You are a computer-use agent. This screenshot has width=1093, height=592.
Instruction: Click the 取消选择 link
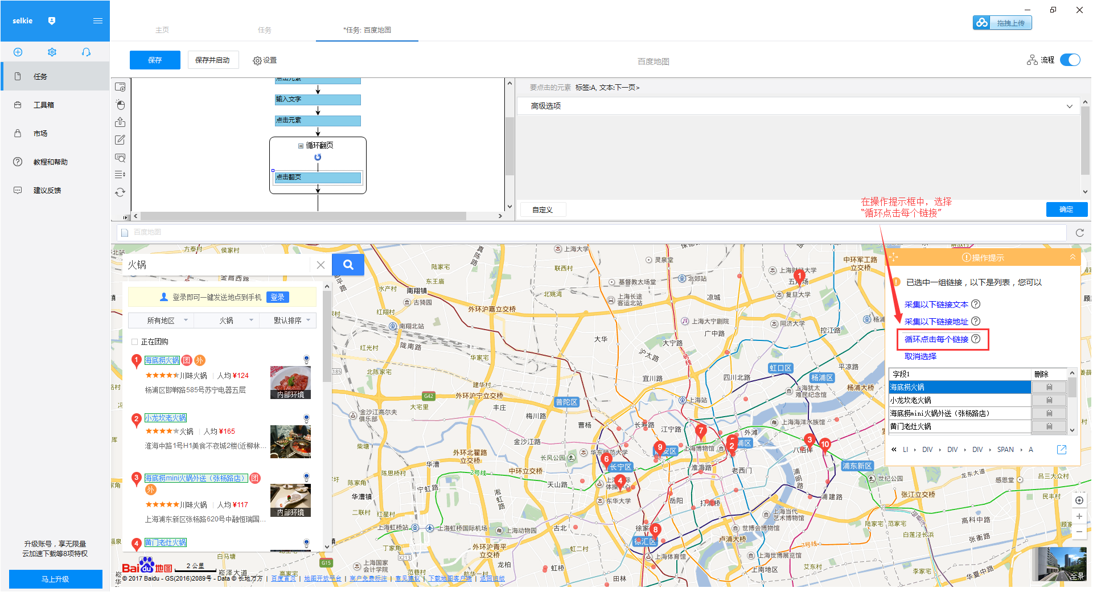pyautogui.click(x=920, y=356)
